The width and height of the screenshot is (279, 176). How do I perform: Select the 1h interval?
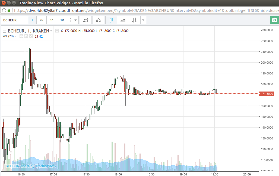pos(52,20)
